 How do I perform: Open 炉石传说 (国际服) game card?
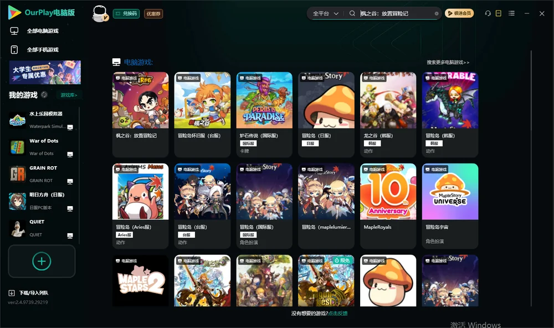point(264,115)
